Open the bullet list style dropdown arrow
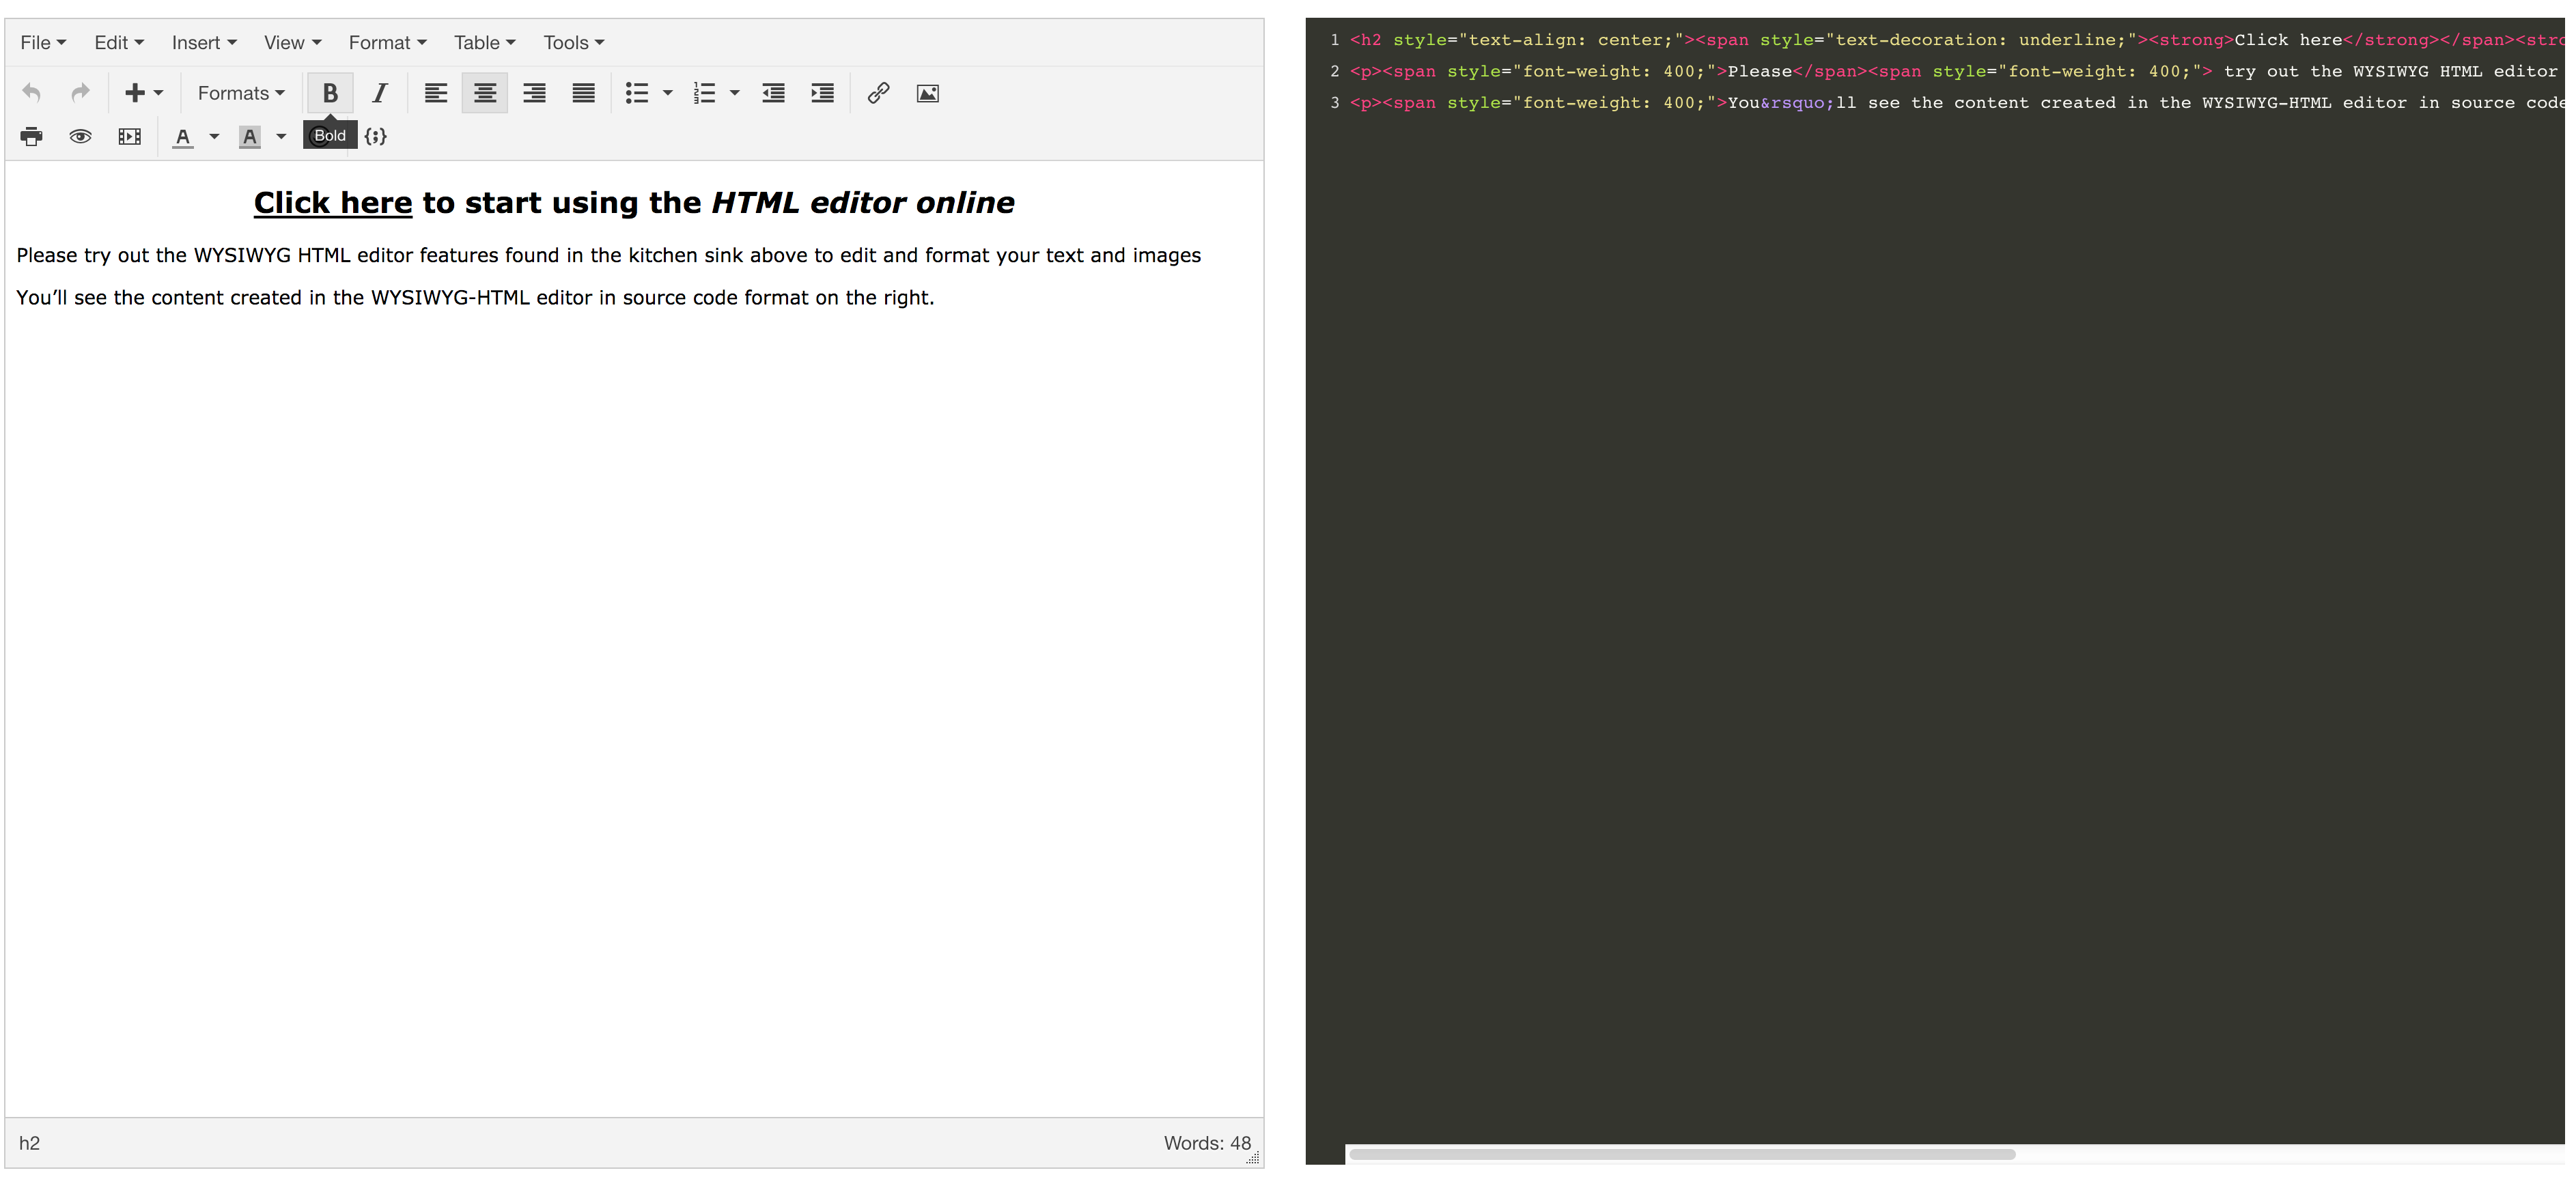This screenshot has height=1177, width=2576. click(x=668, y=93)
